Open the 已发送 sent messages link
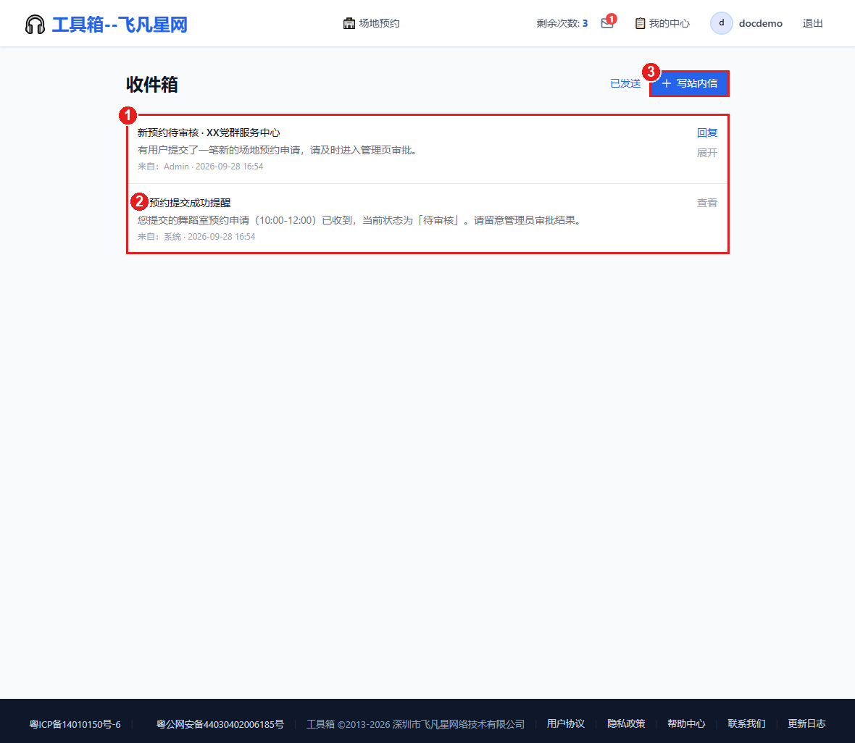 tap(625, 83)
